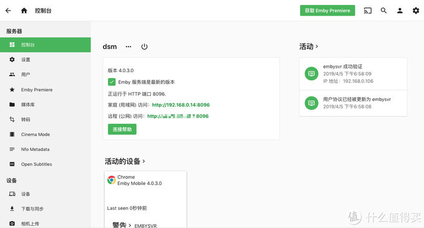This screenshot has width=424, height=228.
Task: Click the camera icon beside 相机上传
Action: pos(12,224)
